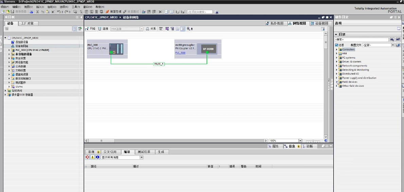Image resolution: width=404 pixels, height=192 pixels.
Task: Click the canvas vertical scrollbar
Action: [326, 85]
